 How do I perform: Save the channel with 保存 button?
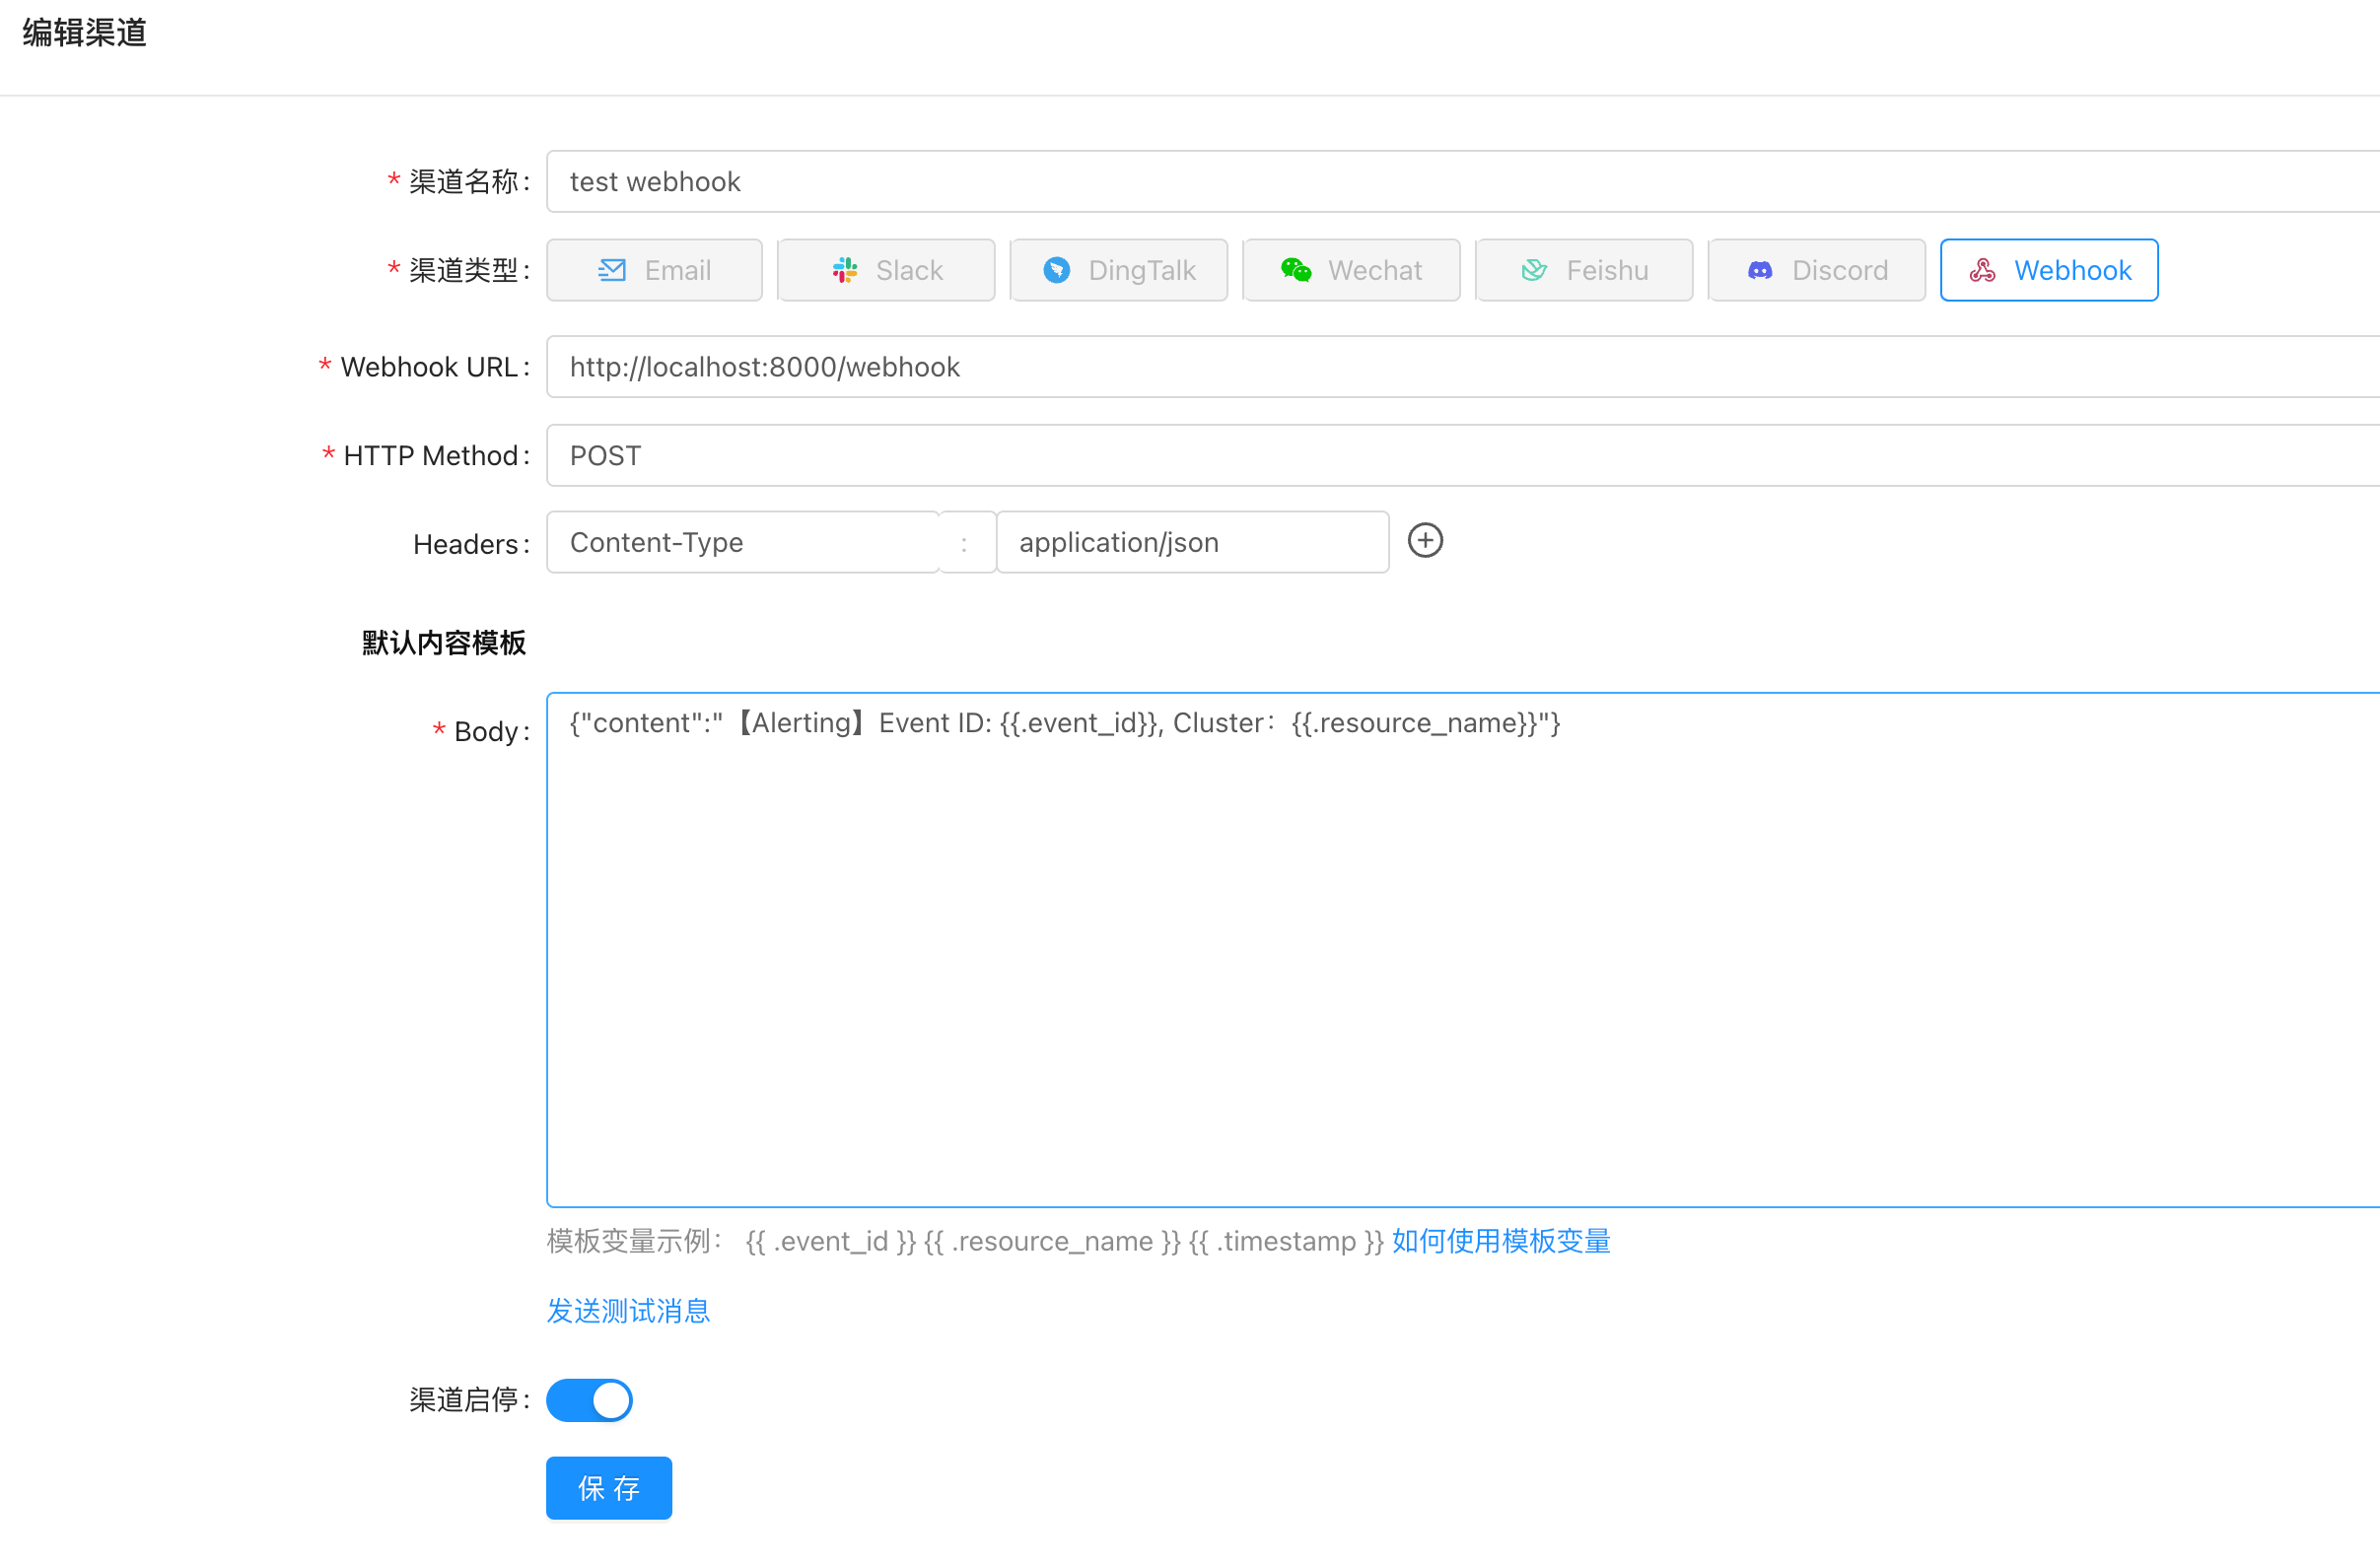[608, 1487]
